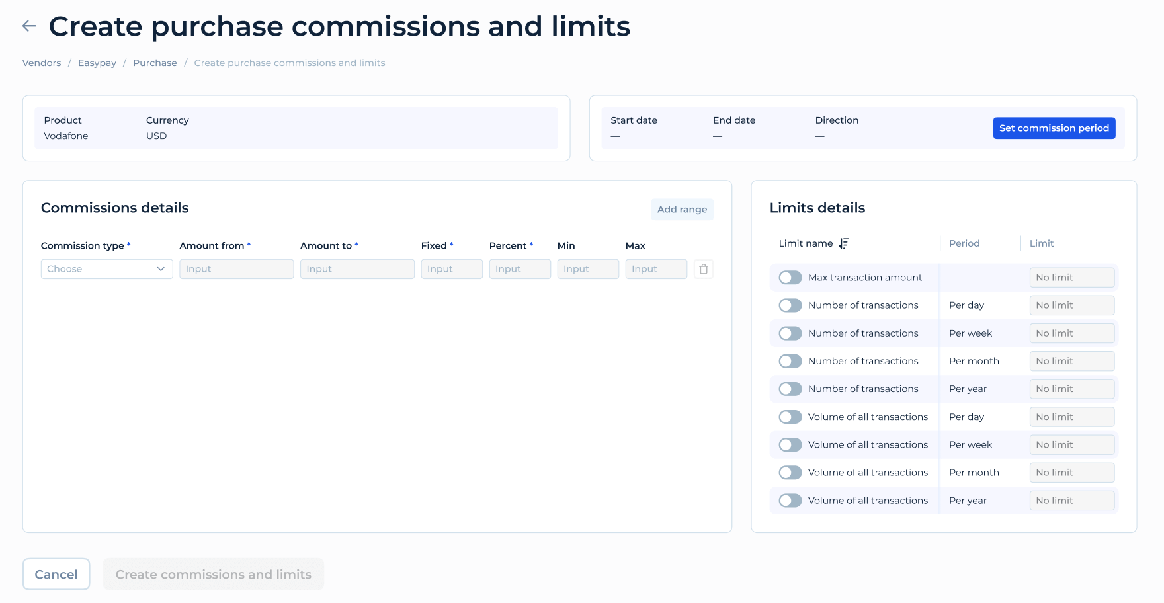Cancel the commission creation form
This screenshot has height=603, width=1164.
point(56,574)
